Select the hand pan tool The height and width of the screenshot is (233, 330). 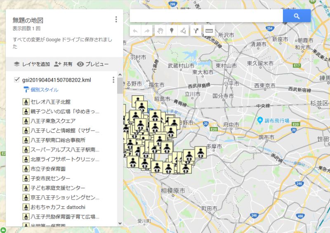[160, 31]
